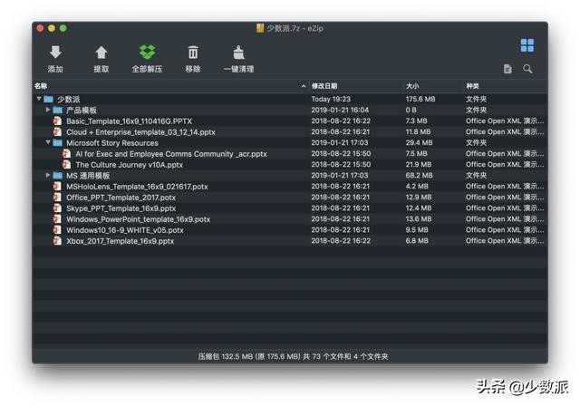This screenshot has width=580, height=406.
Task: Collapse the 少数派 root folder
Action: tap(39, 99)
